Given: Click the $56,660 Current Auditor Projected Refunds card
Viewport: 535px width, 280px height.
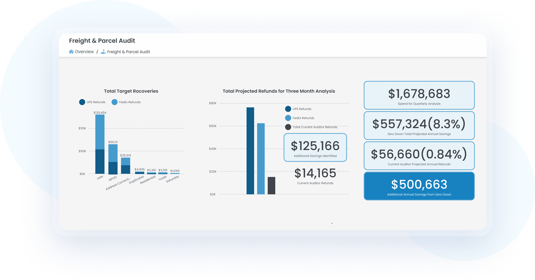Looking at the screenshot, I should click(x=419, y=155).
